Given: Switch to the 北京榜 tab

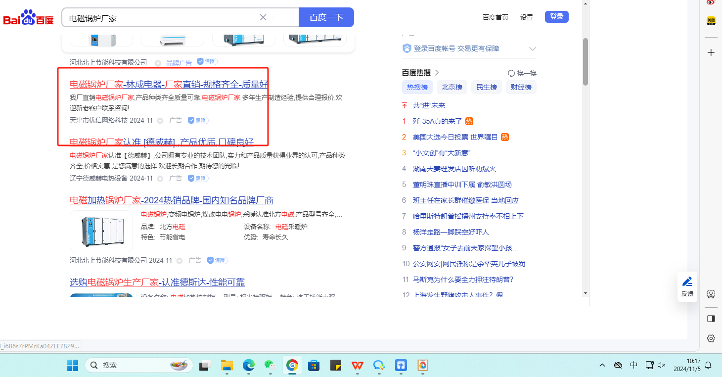Looking at the screenshot, I should 451,87.
